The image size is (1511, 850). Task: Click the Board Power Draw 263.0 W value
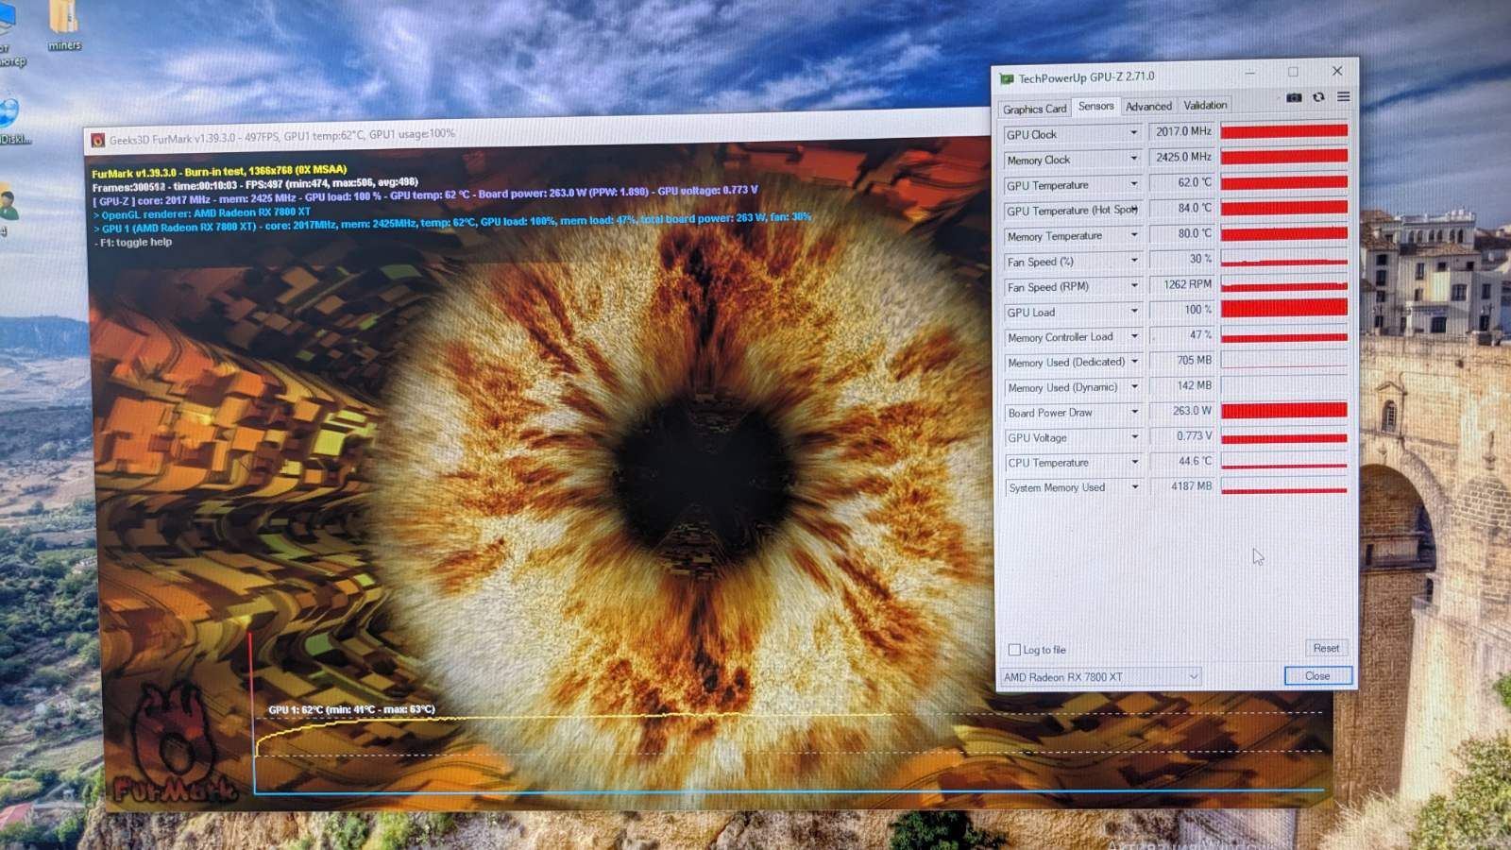point(1181,411)
